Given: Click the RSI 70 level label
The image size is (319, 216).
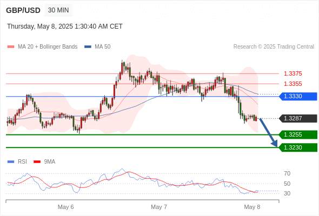Looking at the screenshot, I should pyautogui.click(x=287, y=173).
